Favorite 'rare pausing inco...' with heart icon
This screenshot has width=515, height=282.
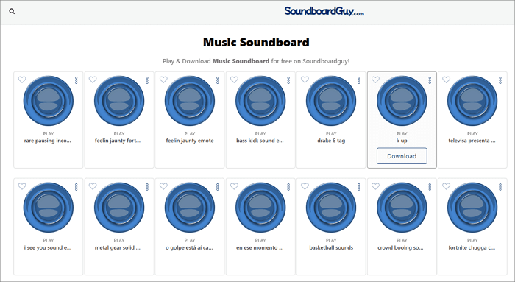[x=22, y=80]
